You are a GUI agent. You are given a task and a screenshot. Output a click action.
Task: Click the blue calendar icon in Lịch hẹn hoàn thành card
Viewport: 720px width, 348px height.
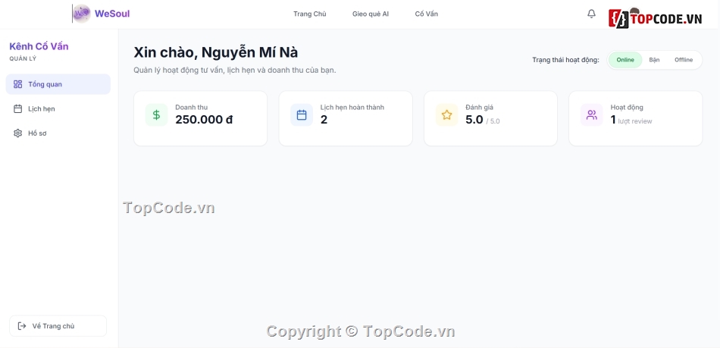[x=302, y=114]
